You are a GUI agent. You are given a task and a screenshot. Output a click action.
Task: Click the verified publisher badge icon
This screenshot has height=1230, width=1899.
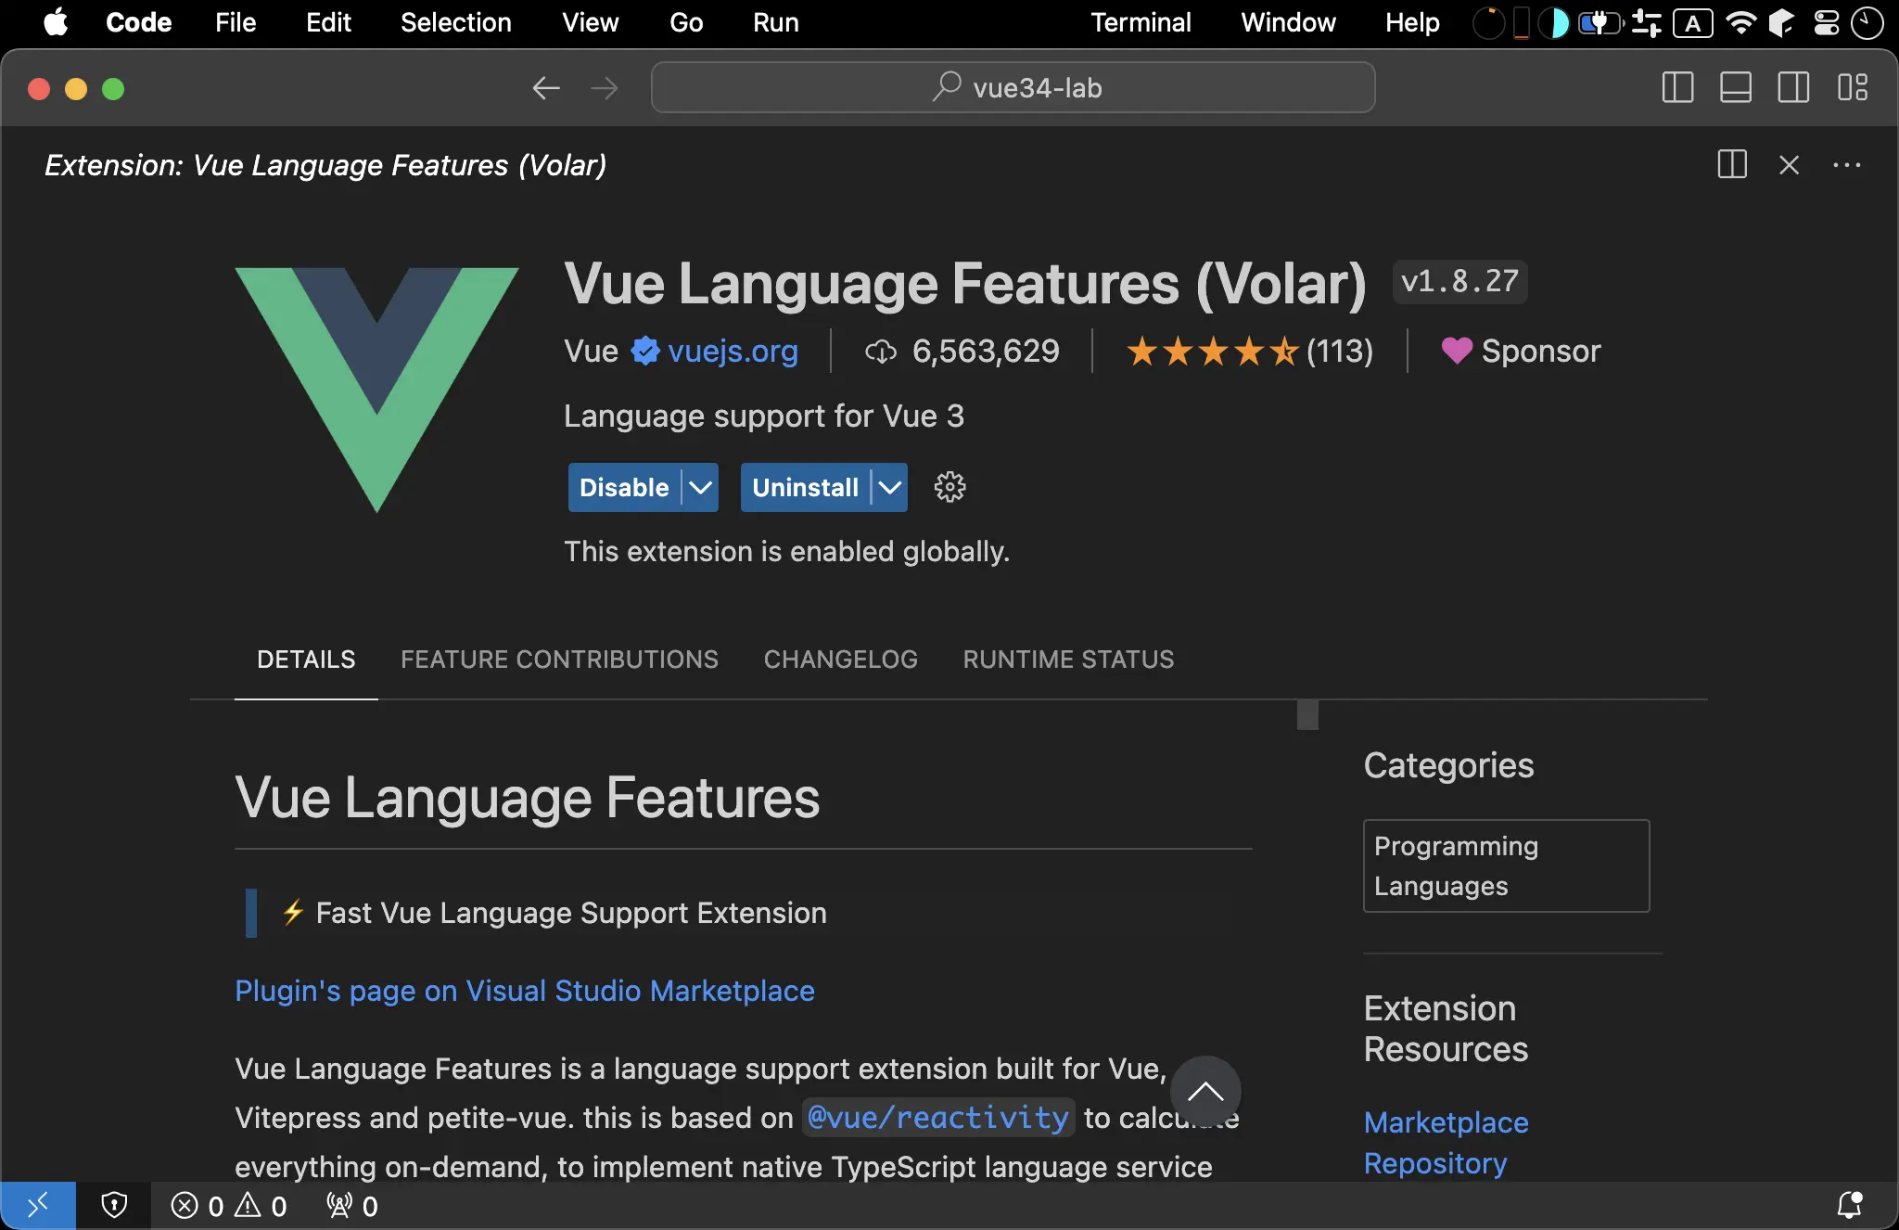tap(645, 351)
